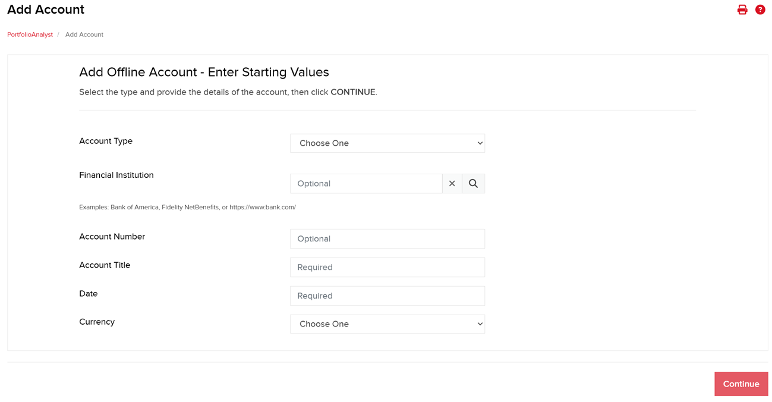Click the Account Type dropdown chevron
This screenshot has height=402, width=772.
(x=478, y=143)
